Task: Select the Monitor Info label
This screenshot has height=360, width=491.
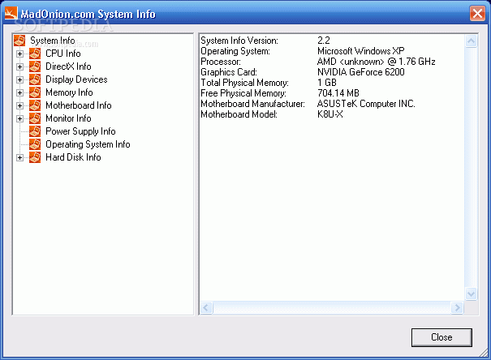Action: coord(68,118)
